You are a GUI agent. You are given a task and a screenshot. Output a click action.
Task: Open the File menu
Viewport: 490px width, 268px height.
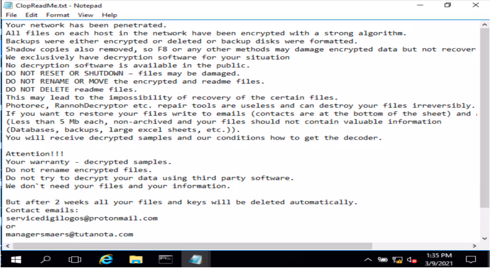[x=11, y=15]
